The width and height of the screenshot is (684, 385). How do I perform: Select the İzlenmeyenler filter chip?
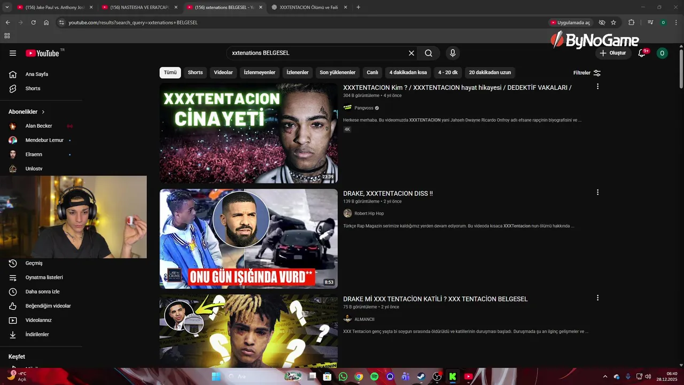coord(260,73)
